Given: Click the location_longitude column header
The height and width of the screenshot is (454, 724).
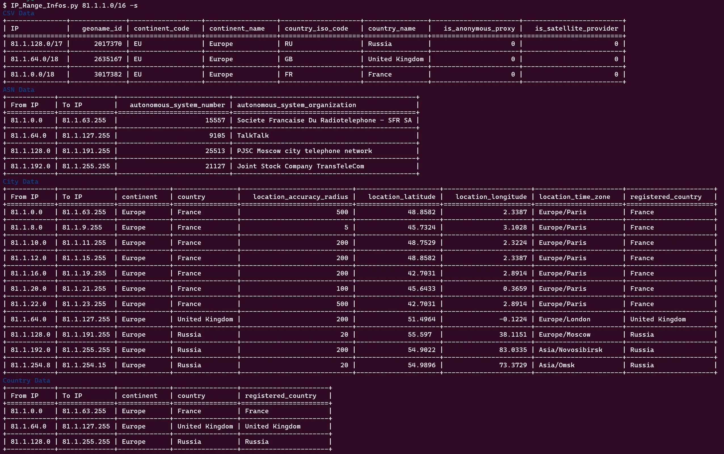Looking at the screenshot, I should [491, 197].
